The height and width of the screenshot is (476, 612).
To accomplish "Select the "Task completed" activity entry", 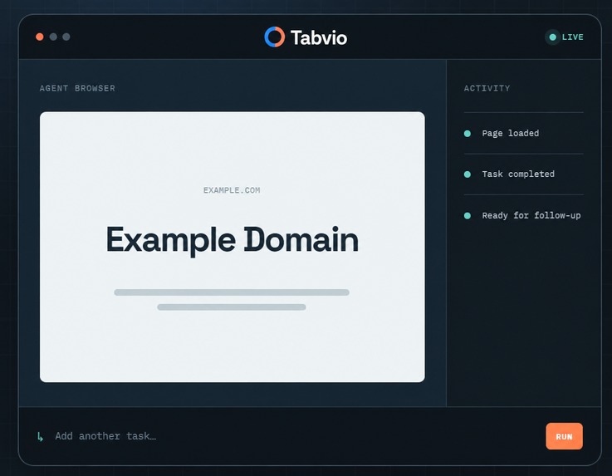I will [523, 174].
